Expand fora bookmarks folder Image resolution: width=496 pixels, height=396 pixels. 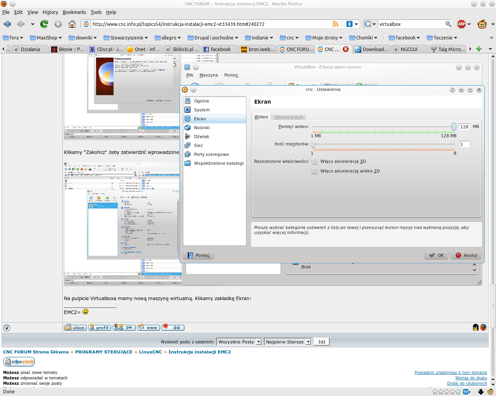coord(13,38)
